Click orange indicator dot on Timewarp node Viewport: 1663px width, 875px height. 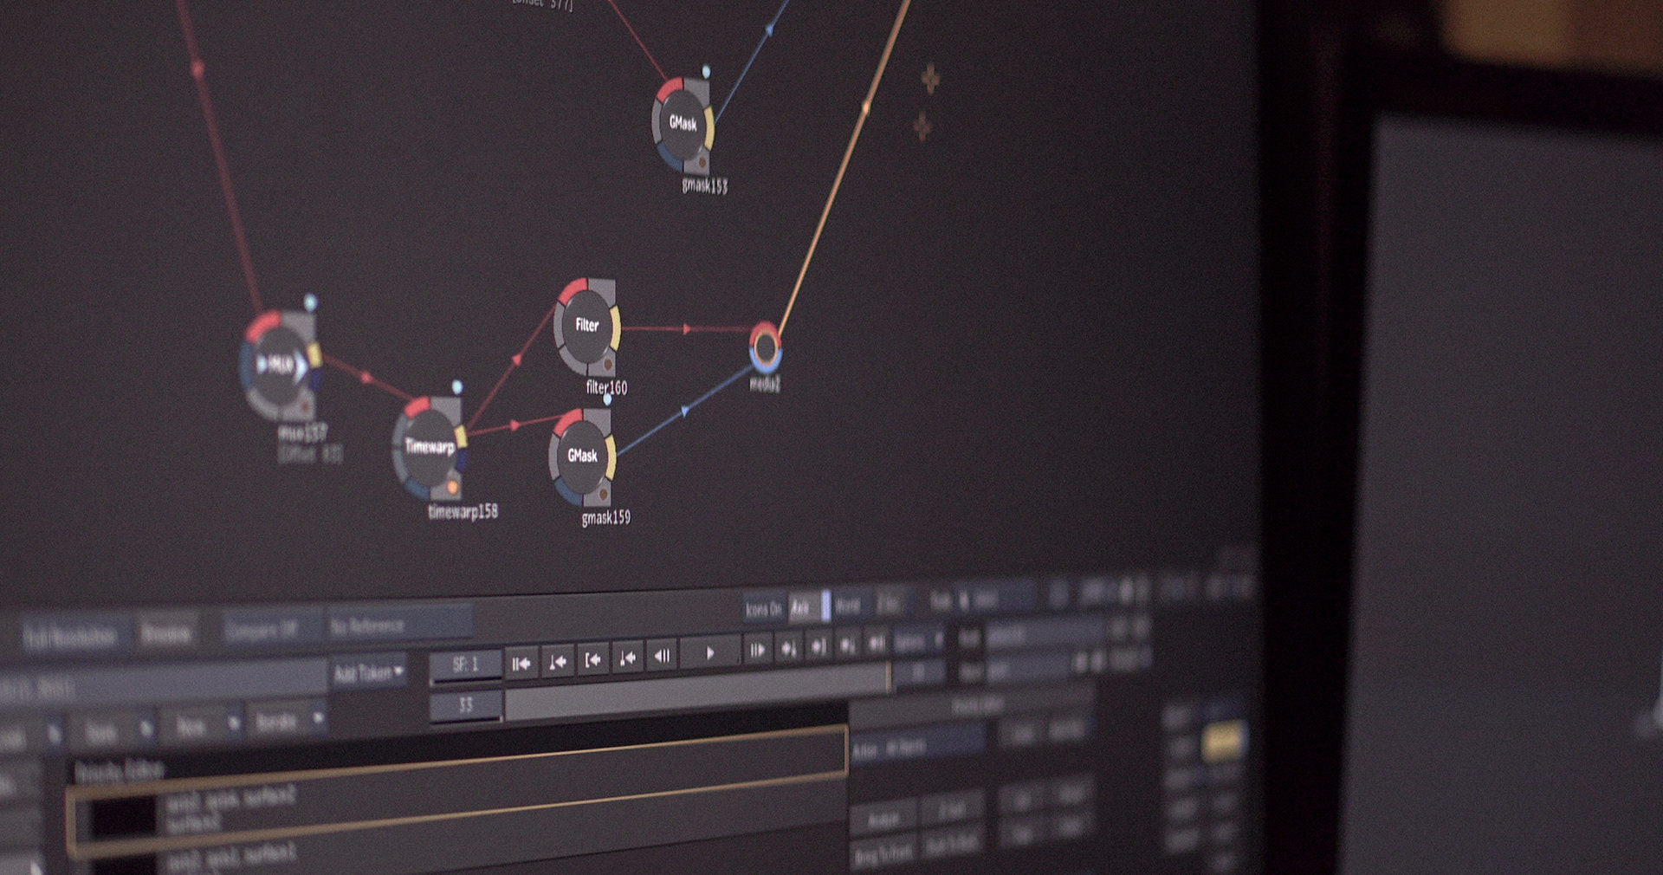click(x=451, y=488)
